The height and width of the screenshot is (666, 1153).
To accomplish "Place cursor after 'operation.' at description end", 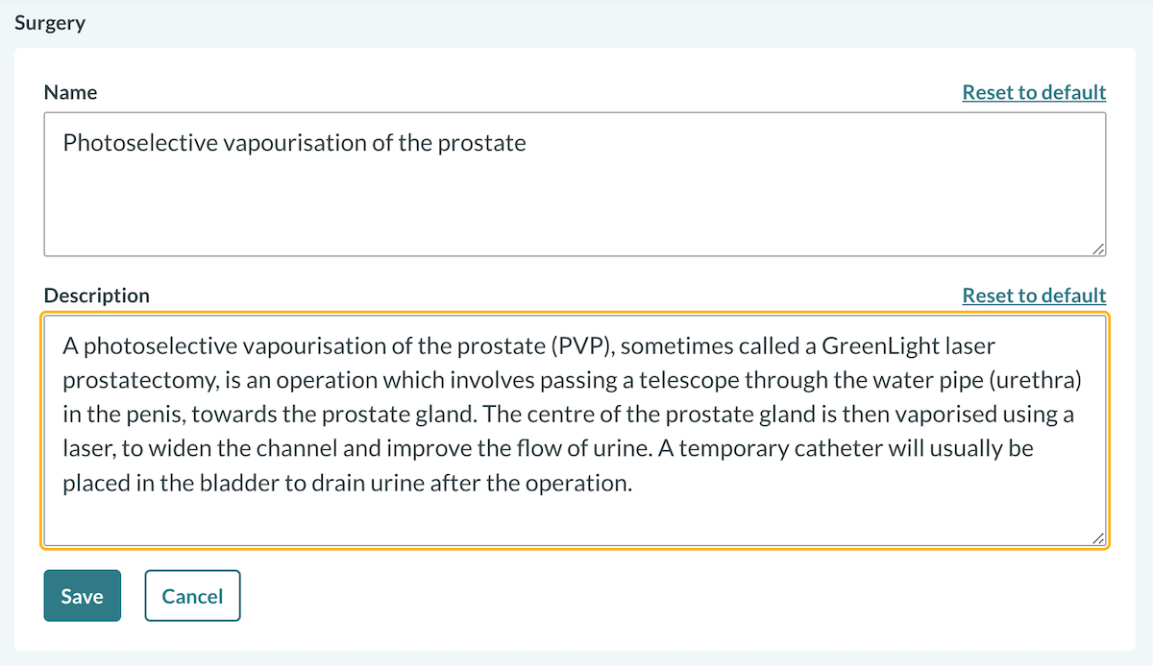I will click(633, 484).
